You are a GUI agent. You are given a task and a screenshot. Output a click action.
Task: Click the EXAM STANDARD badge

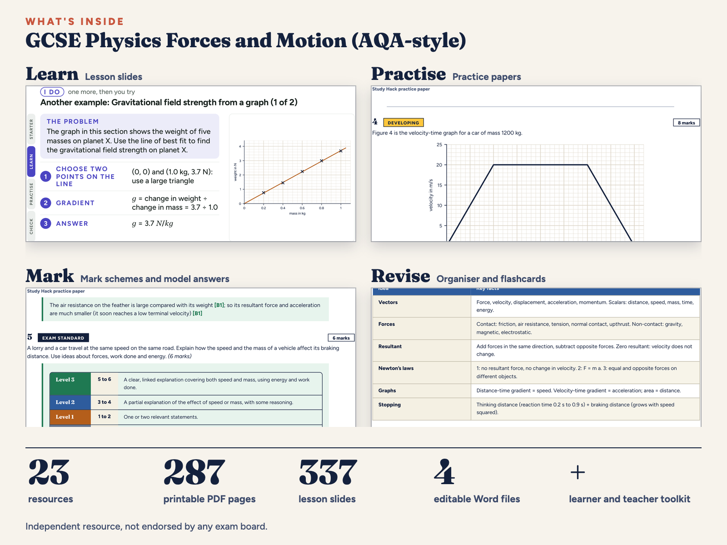tap(63, 338)
